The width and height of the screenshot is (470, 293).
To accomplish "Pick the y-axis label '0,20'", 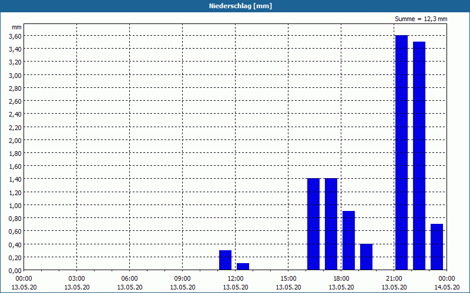I will (x=15, y=257).
